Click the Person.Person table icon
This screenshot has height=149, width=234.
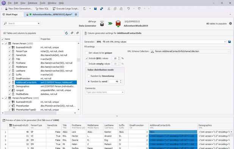(10, 43)
